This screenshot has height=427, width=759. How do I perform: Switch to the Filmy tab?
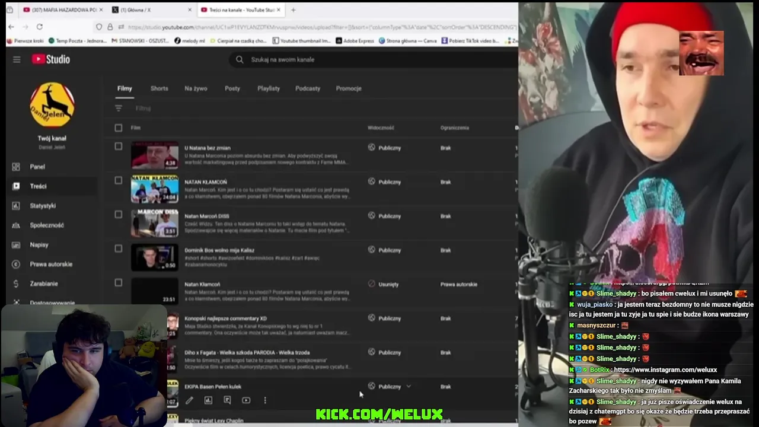point(125,88)
